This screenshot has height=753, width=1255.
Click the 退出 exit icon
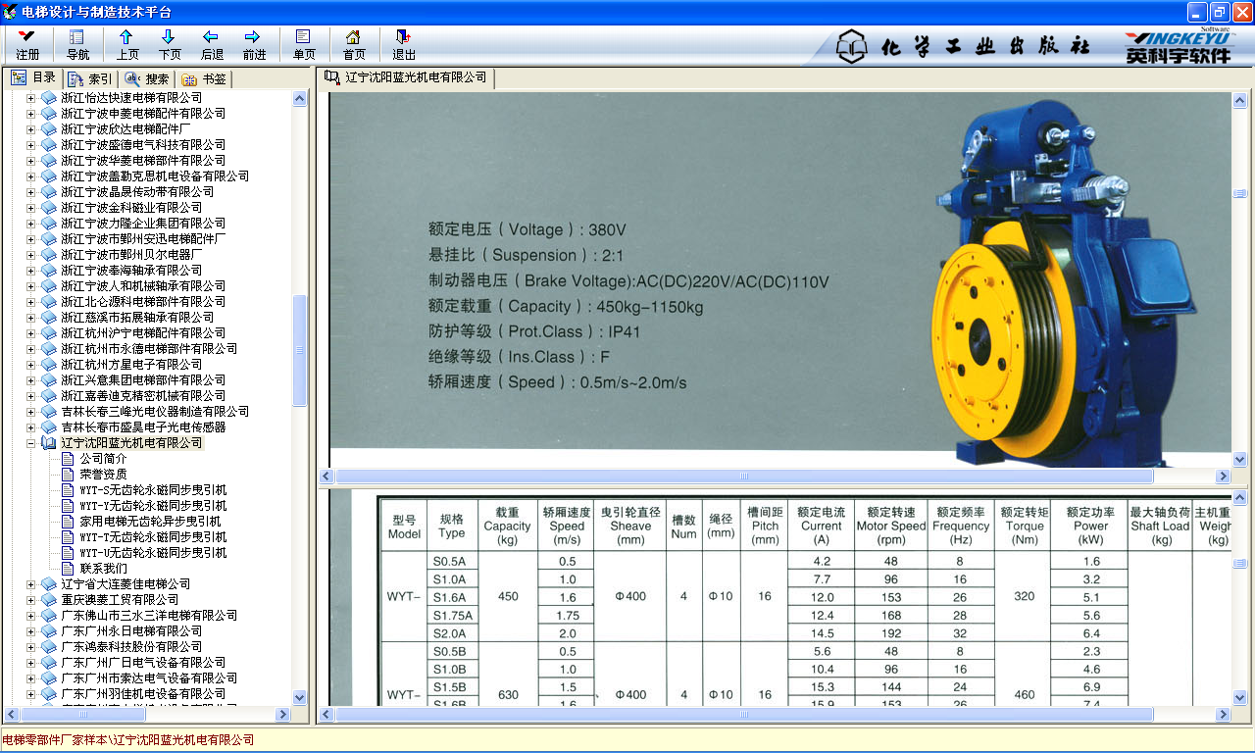[x=403, y=44]
